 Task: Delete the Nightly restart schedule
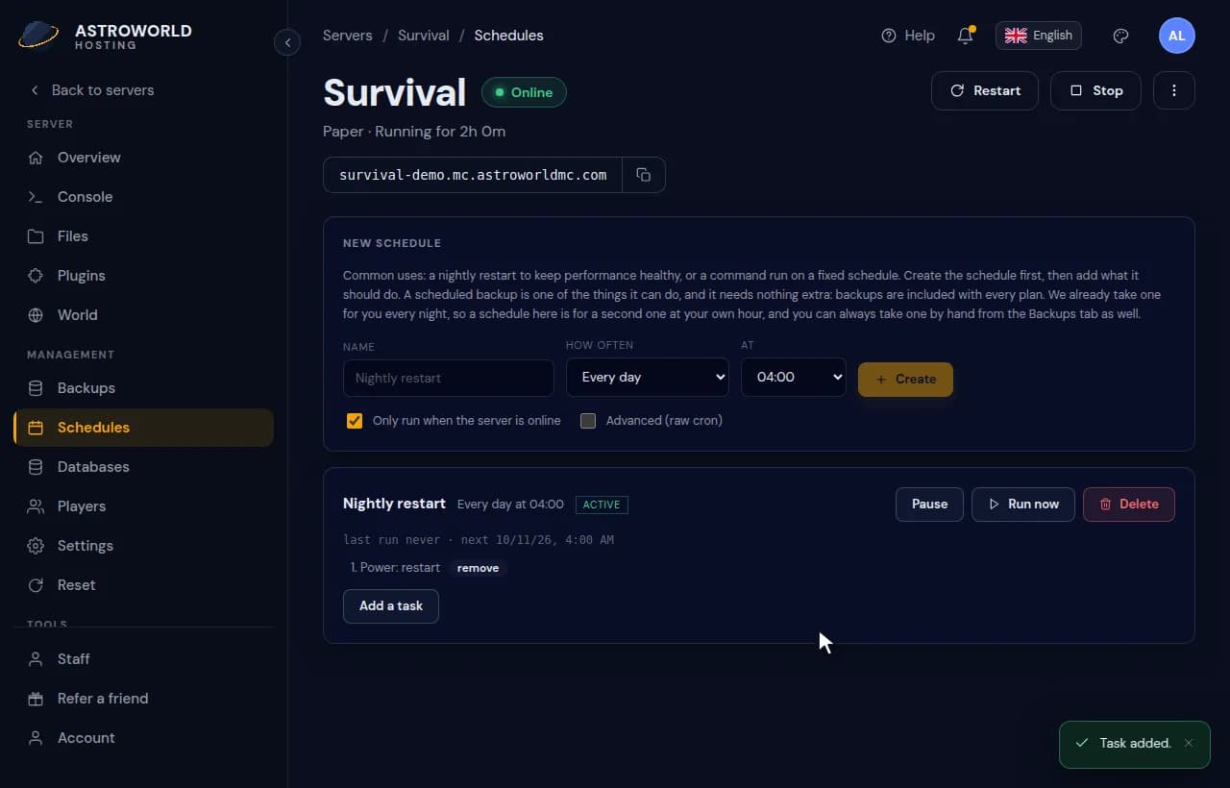click(1129, 504)
